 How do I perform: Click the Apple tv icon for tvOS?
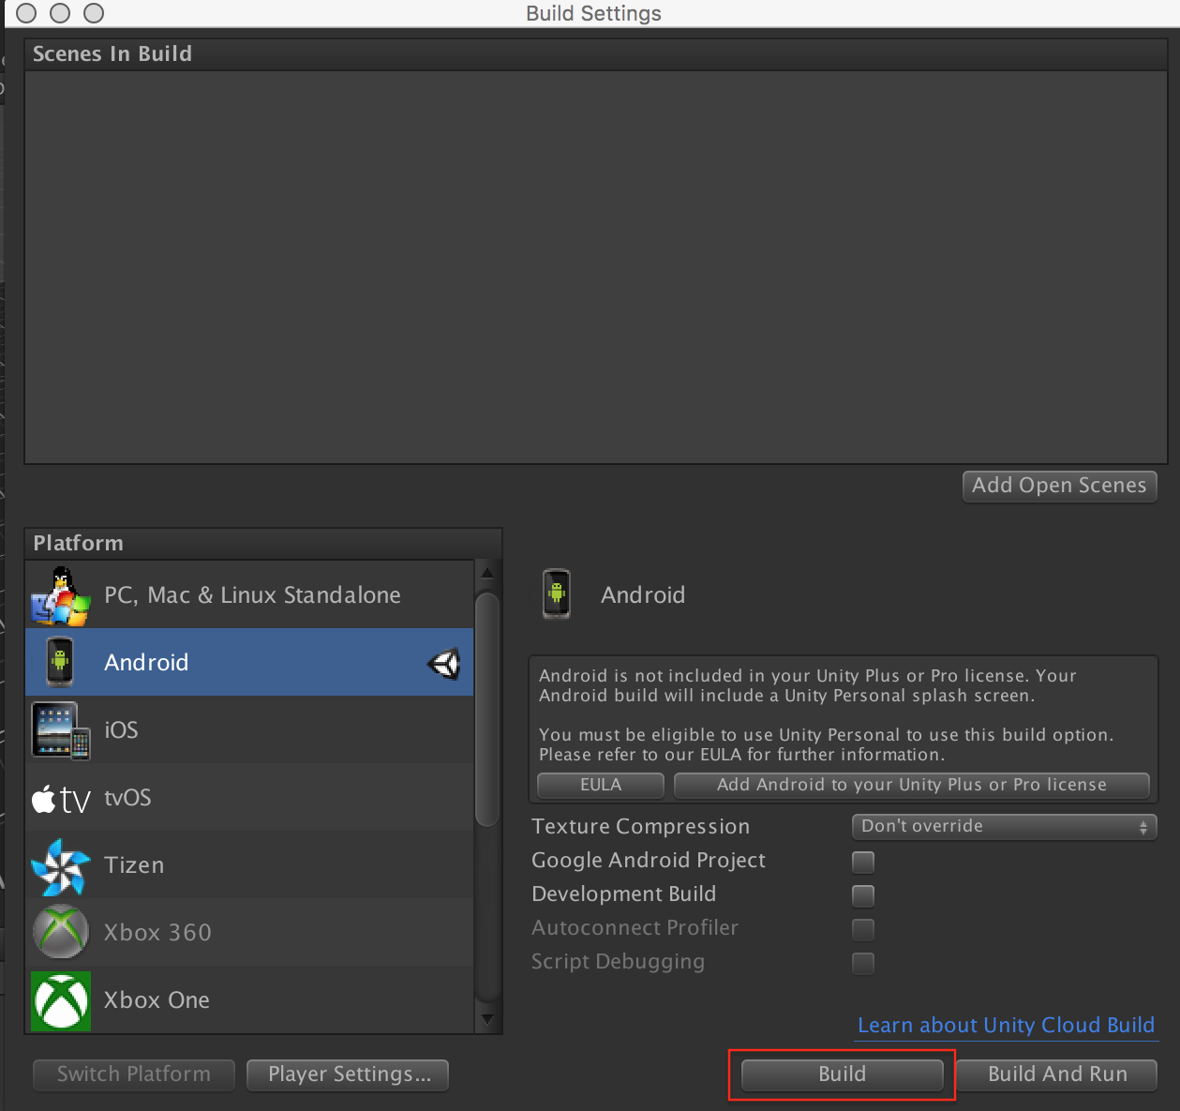61,799
